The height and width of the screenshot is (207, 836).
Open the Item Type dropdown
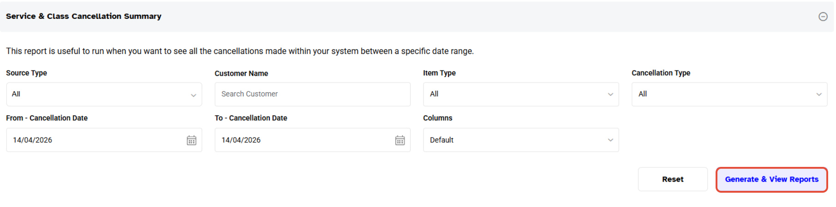point(521,95)
